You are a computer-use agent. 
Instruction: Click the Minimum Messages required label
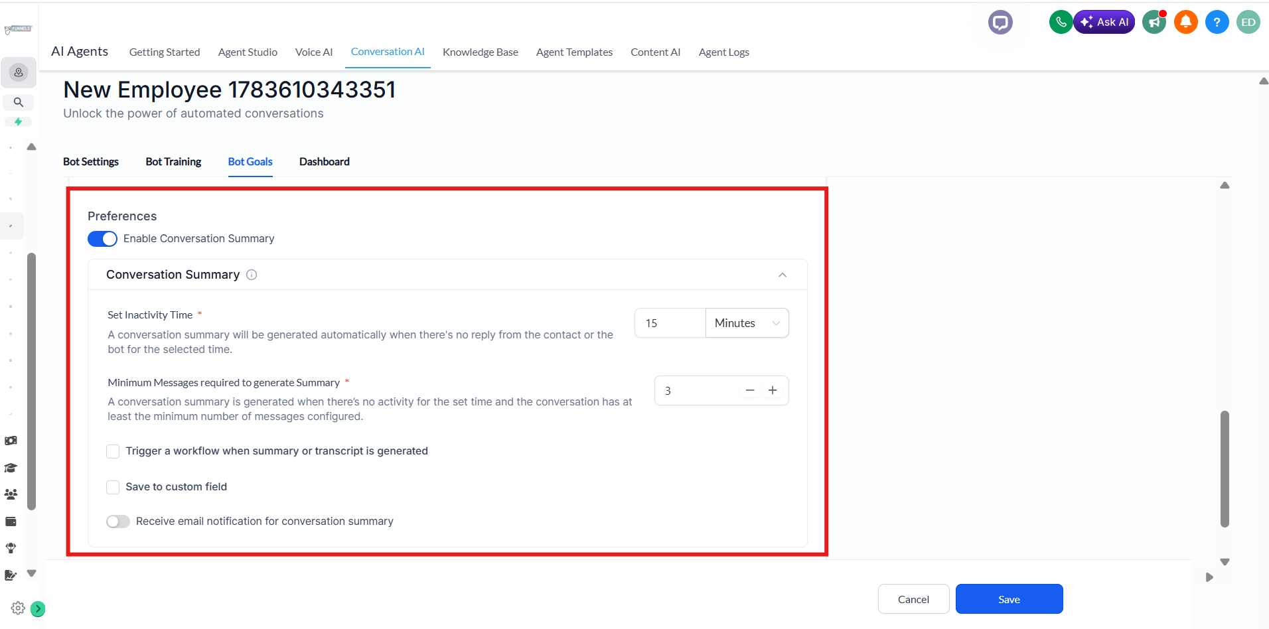click(224, 383)
